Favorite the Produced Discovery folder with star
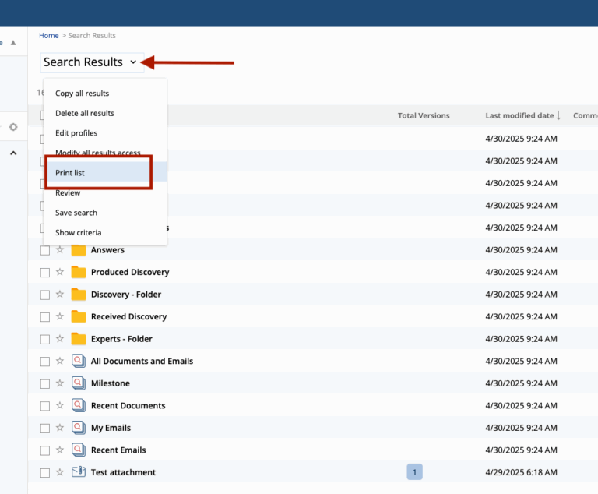The height and width of the screenshot is (494, 598). tap(60, 272)
